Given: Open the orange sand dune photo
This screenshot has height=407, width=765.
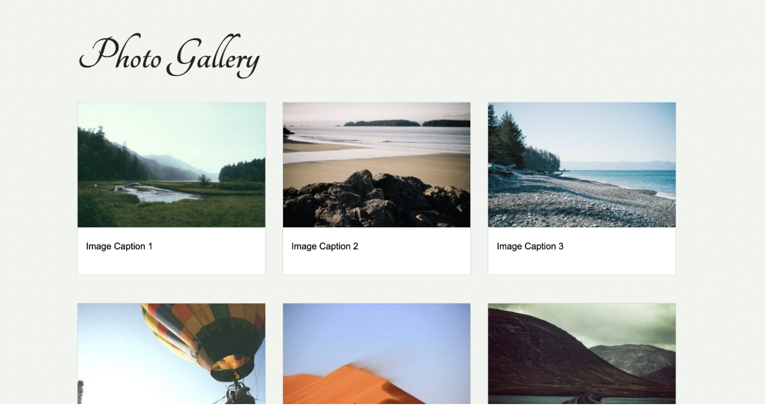Looking at the screenshot, I should coord(377,354).
